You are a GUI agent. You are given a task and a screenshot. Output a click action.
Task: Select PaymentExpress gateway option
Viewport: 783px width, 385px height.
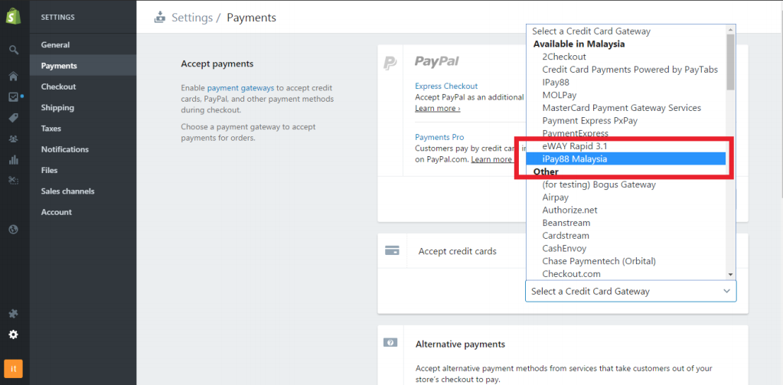626,133
